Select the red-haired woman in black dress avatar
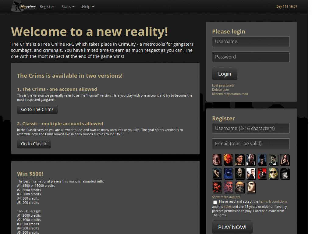Image resolution: width=312 pixels, height=234 pixels. 285,160
